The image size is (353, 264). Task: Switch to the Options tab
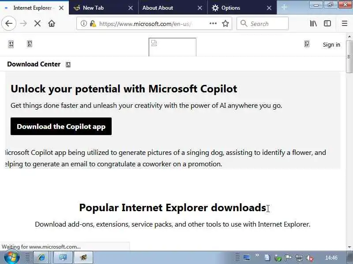click(230, 8)
